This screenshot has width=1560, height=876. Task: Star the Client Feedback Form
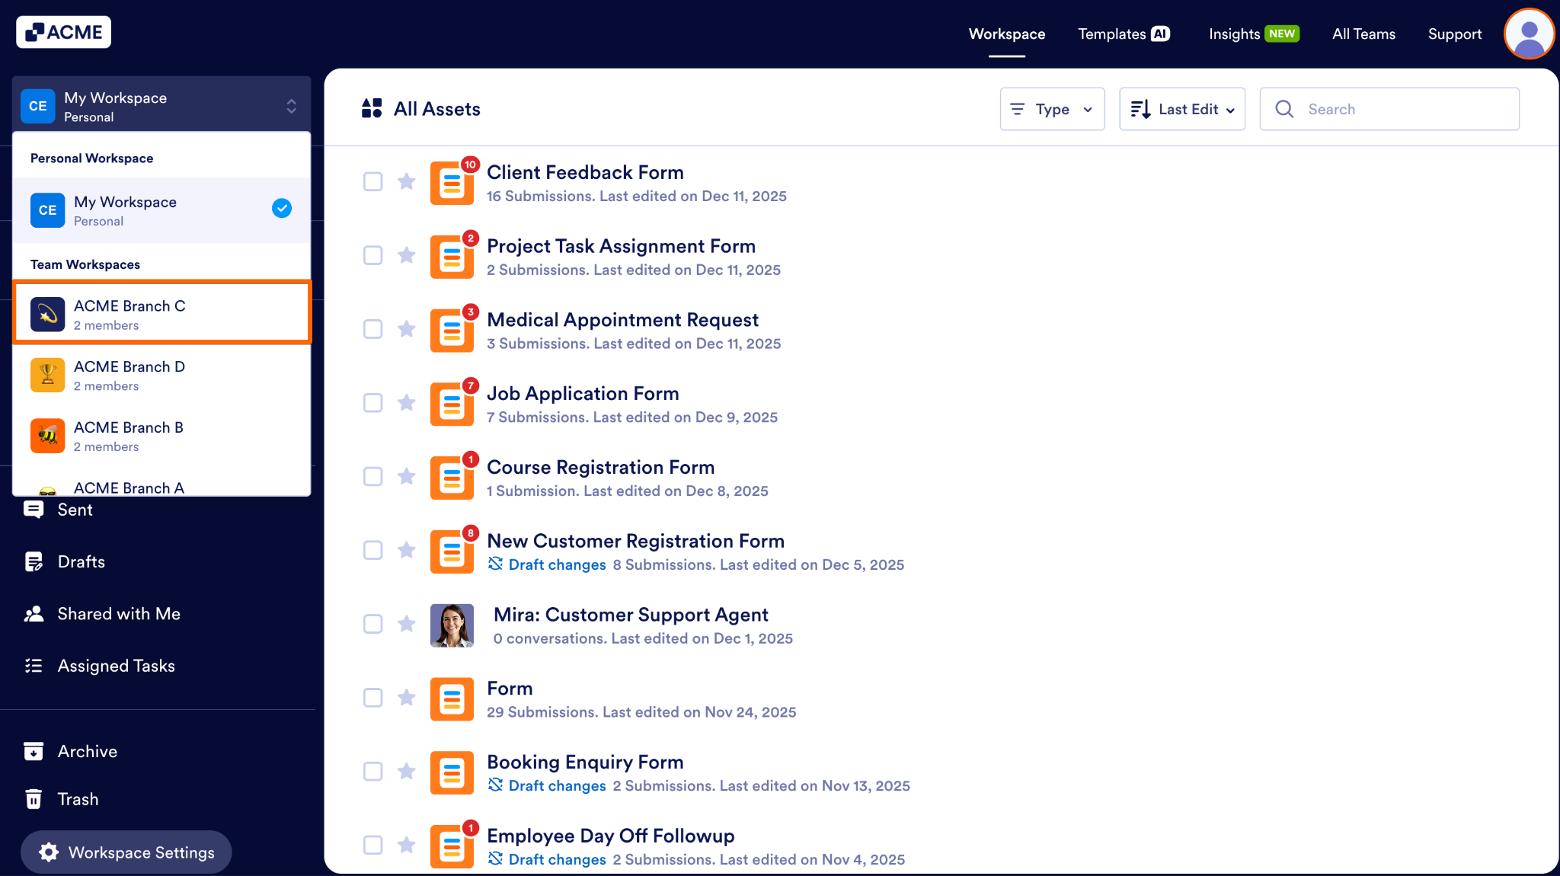click(407, 181)
